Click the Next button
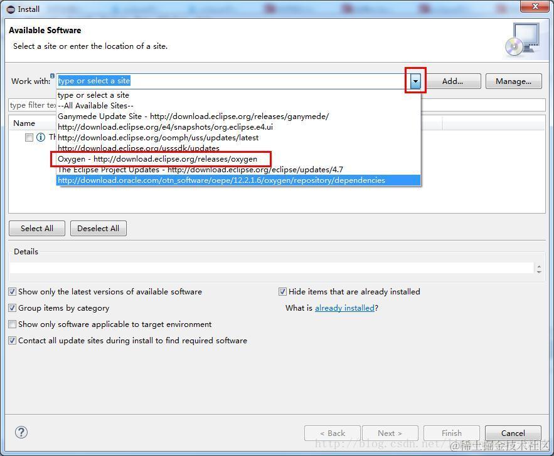Screen dimensions: 554x456 (390, 433)
